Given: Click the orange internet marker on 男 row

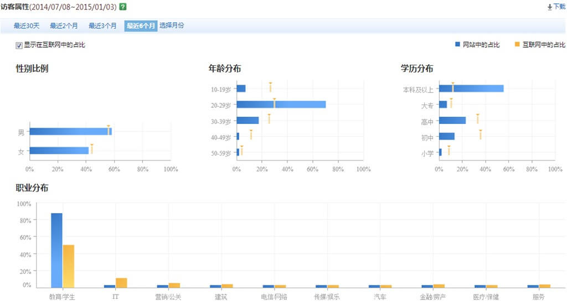Looking at the screenshot, I should coord(108,130).
